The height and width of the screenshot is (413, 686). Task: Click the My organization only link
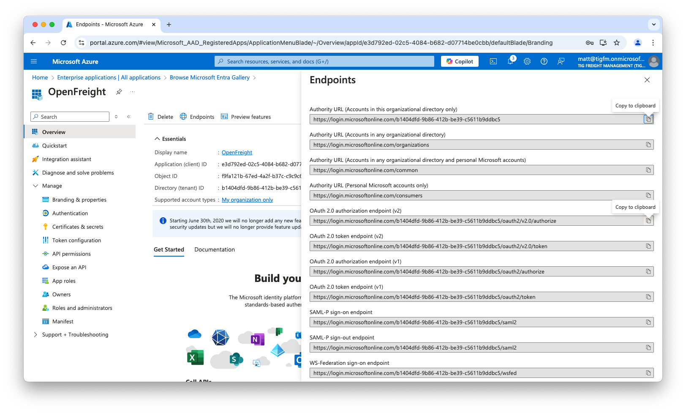248,200
